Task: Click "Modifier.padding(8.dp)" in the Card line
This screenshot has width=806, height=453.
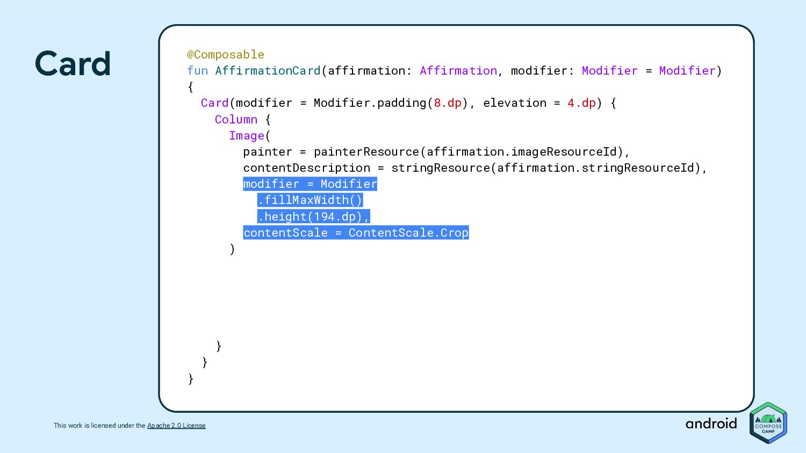Action: click(x=391, y=103)
